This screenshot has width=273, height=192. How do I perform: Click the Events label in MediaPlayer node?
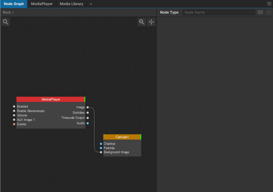coord(21,124)
